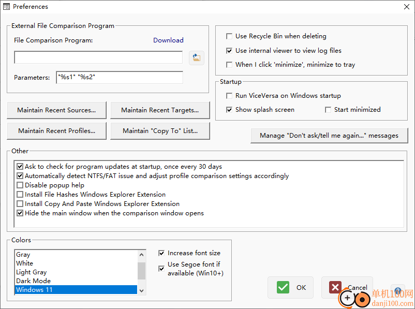Toggle Increase font size checkbox
Image resolution: width=415 pixels, height=309 pixels.
161,253
